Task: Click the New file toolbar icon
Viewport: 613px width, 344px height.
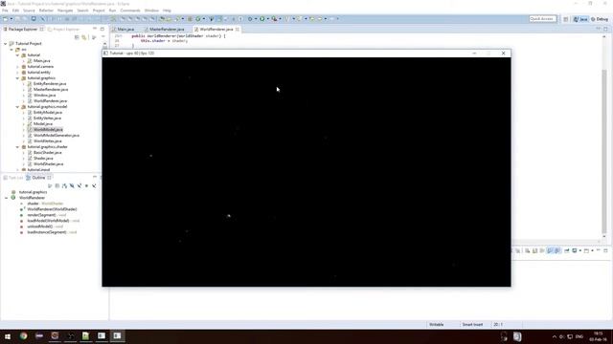Action: [x=6, y=19]
